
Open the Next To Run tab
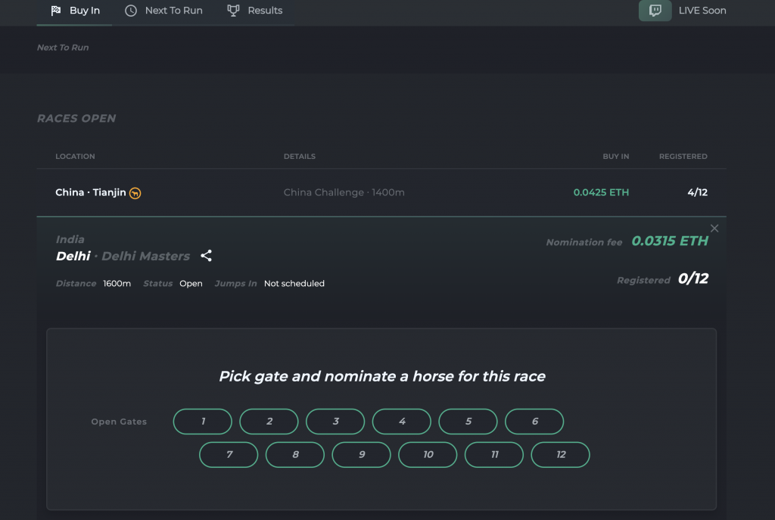173,11
